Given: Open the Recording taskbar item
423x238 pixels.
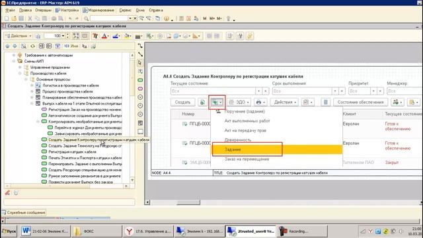Looking at the screenshot, I should coord(303,231).
